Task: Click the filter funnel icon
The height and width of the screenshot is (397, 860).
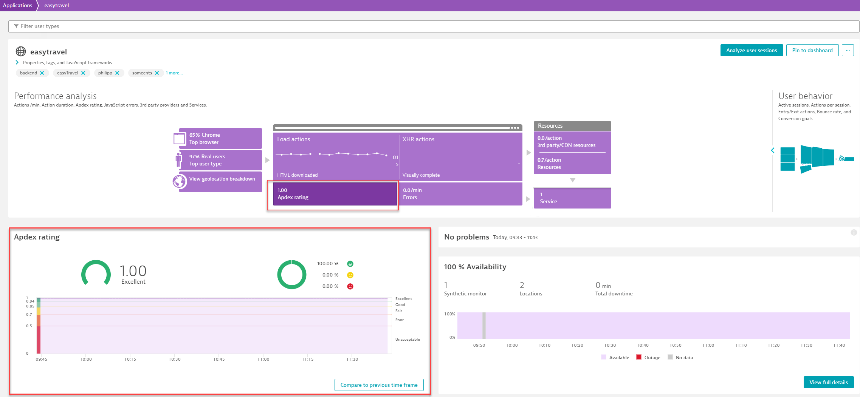Action: click(x=16, y=26)
